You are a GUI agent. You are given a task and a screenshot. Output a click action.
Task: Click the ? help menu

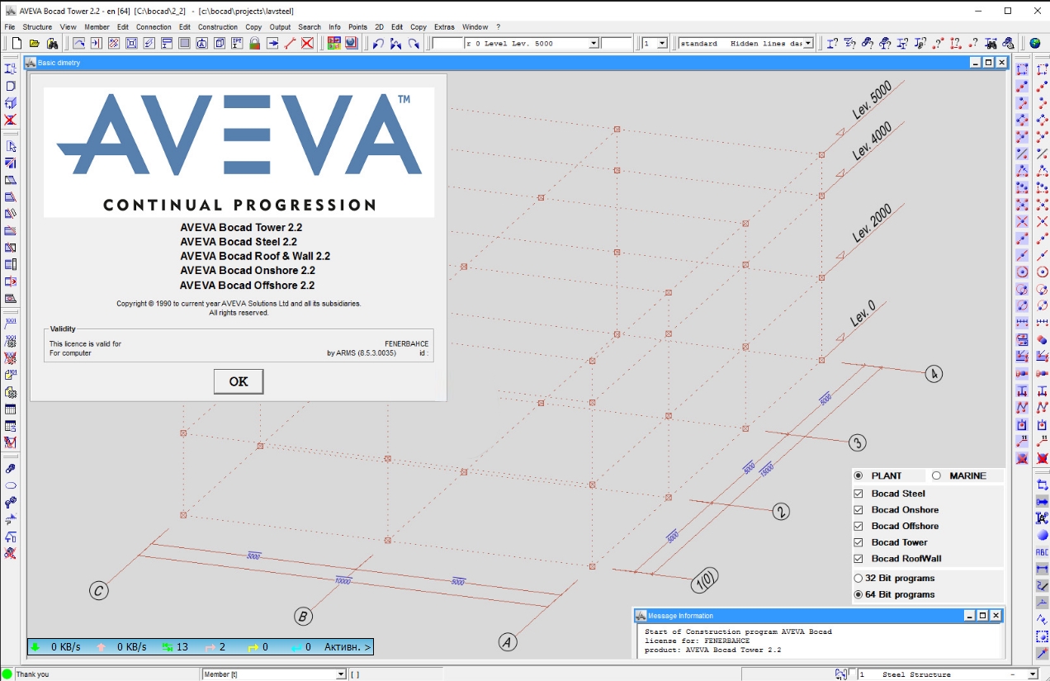coord(498,27)
